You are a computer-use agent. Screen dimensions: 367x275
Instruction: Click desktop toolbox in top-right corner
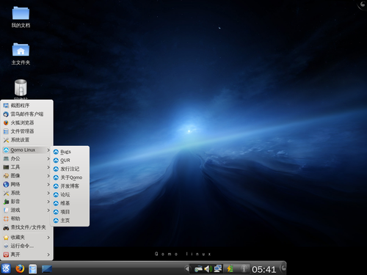click(363, 4)
